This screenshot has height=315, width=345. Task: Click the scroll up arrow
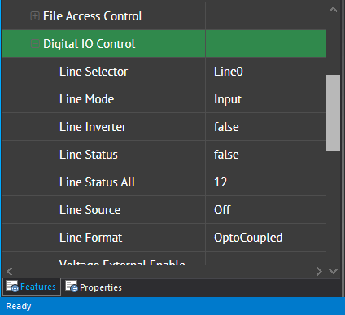(x=333, y=10)
